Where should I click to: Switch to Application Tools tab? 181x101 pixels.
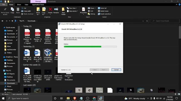click(x=38, y=4)
